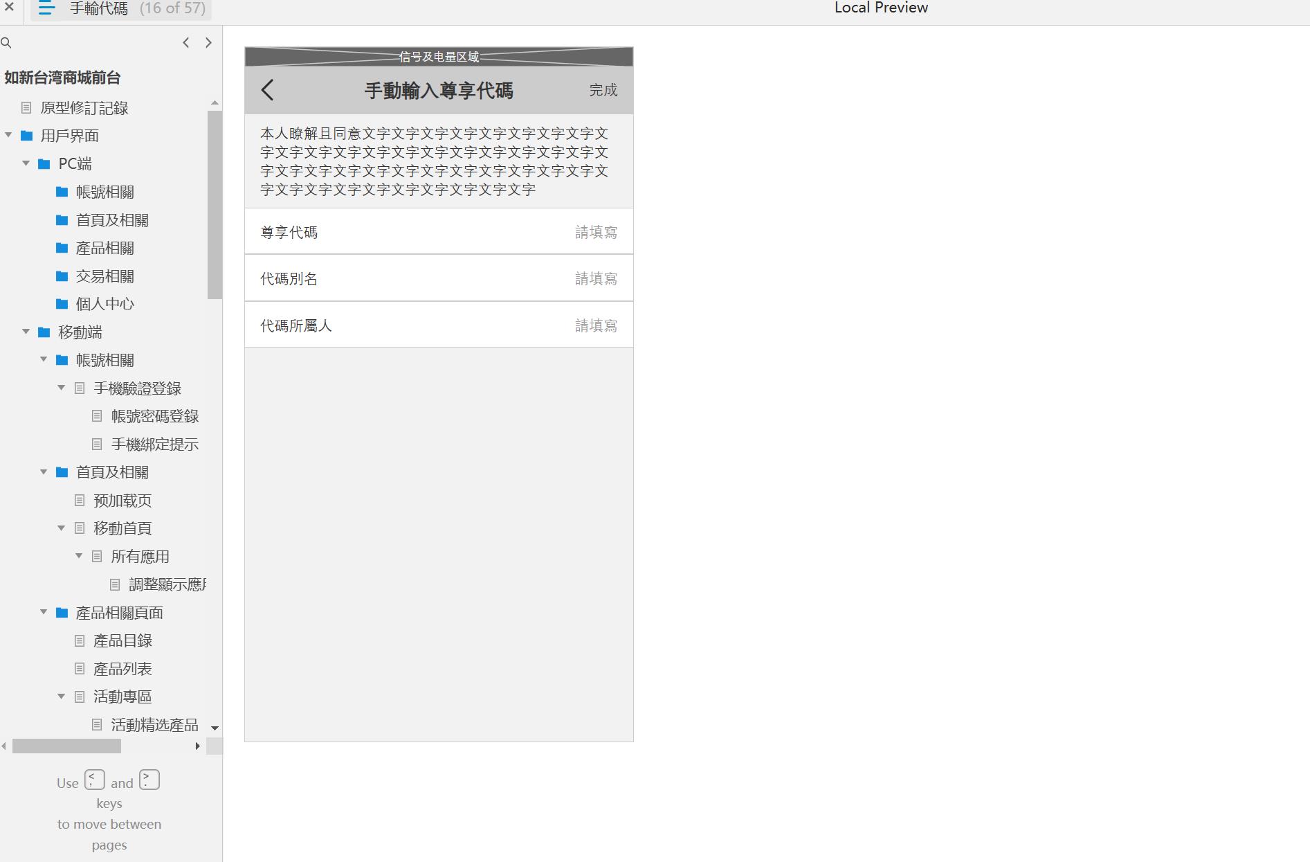Click the Local Preview title

[881, 8]
